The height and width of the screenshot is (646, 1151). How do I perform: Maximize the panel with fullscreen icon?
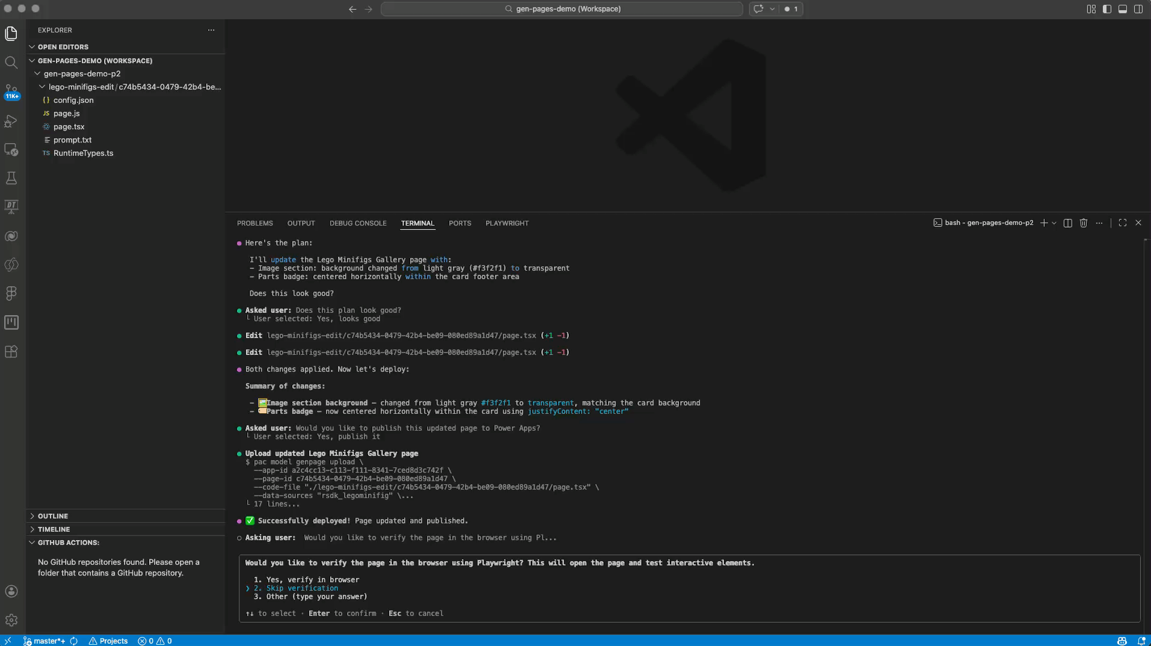point(1122,223)
